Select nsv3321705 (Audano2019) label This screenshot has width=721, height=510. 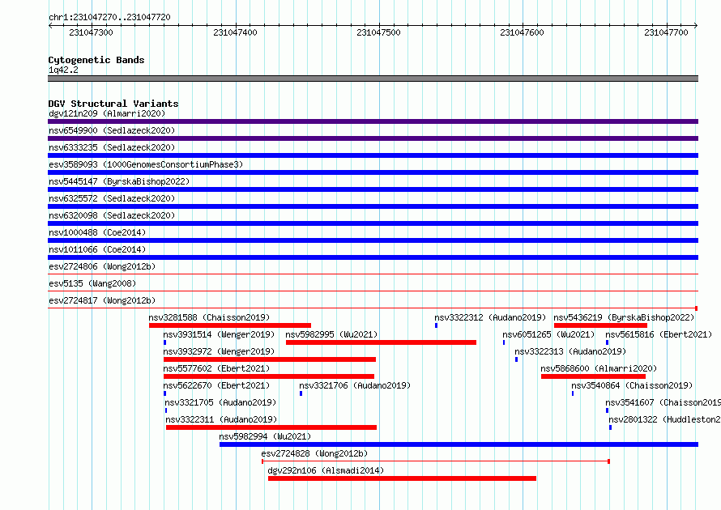point(220,402)
